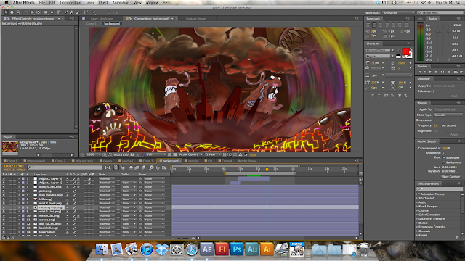Open the Workspace Animation dropdown

click(399, 13)
